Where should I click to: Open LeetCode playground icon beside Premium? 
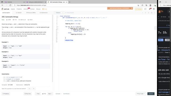point(145,9)
